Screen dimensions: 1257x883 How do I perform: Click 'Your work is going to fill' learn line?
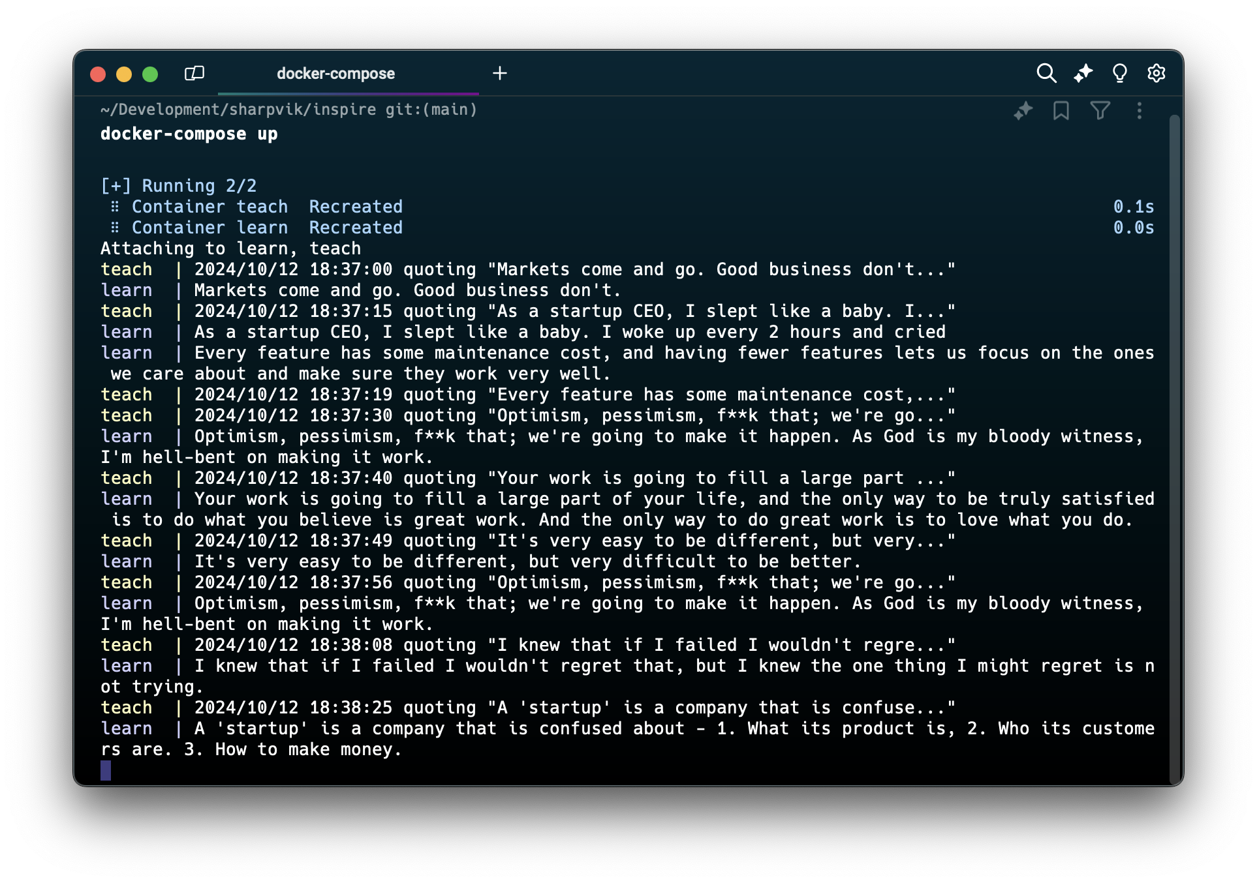pyautogui.click(x=628, y=499)
